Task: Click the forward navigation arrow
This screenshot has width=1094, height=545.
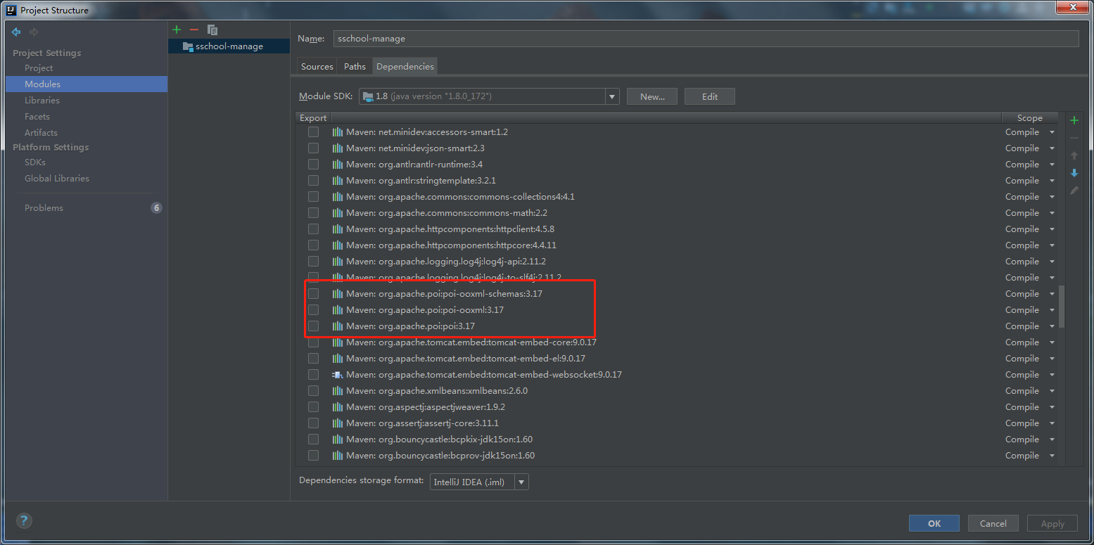Action: 34,32
